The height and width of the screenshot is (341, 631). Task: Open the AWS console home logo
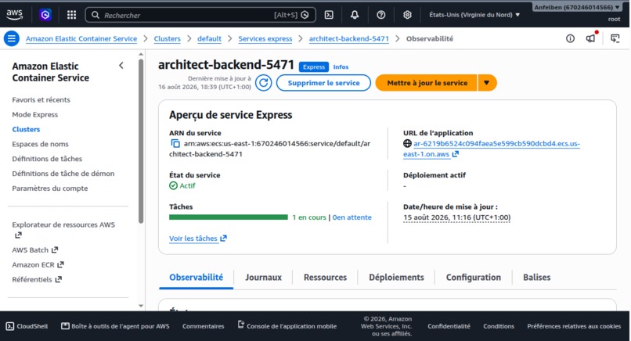point(15,15)
